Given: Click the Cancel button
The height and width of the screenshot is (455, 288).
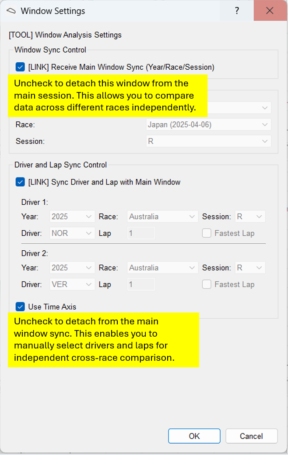Looking at the screenshot, I should [252, 436].
